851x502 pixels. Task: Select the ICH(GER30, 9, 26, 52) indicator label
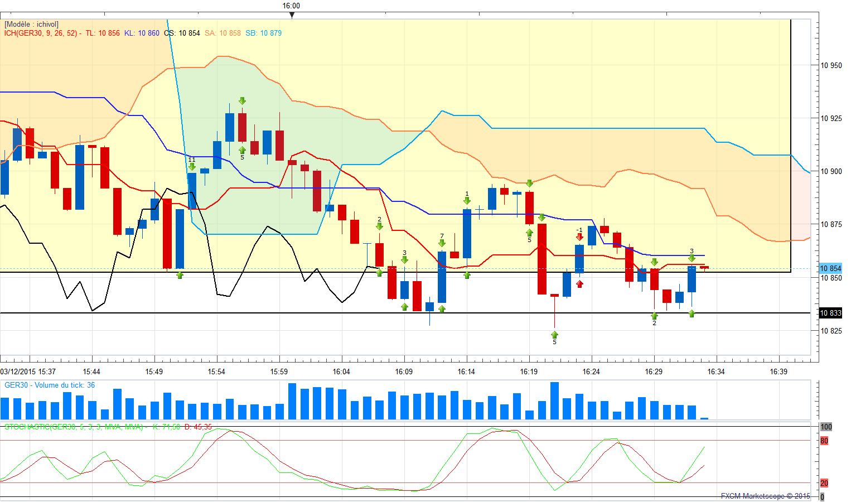pyautogui.click(x=40, y=33)
